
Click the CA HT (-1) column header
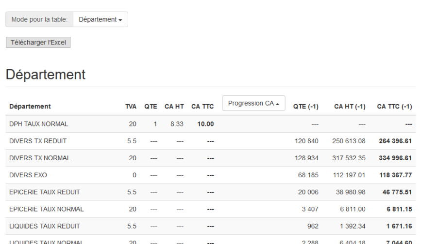pos(350,107)
